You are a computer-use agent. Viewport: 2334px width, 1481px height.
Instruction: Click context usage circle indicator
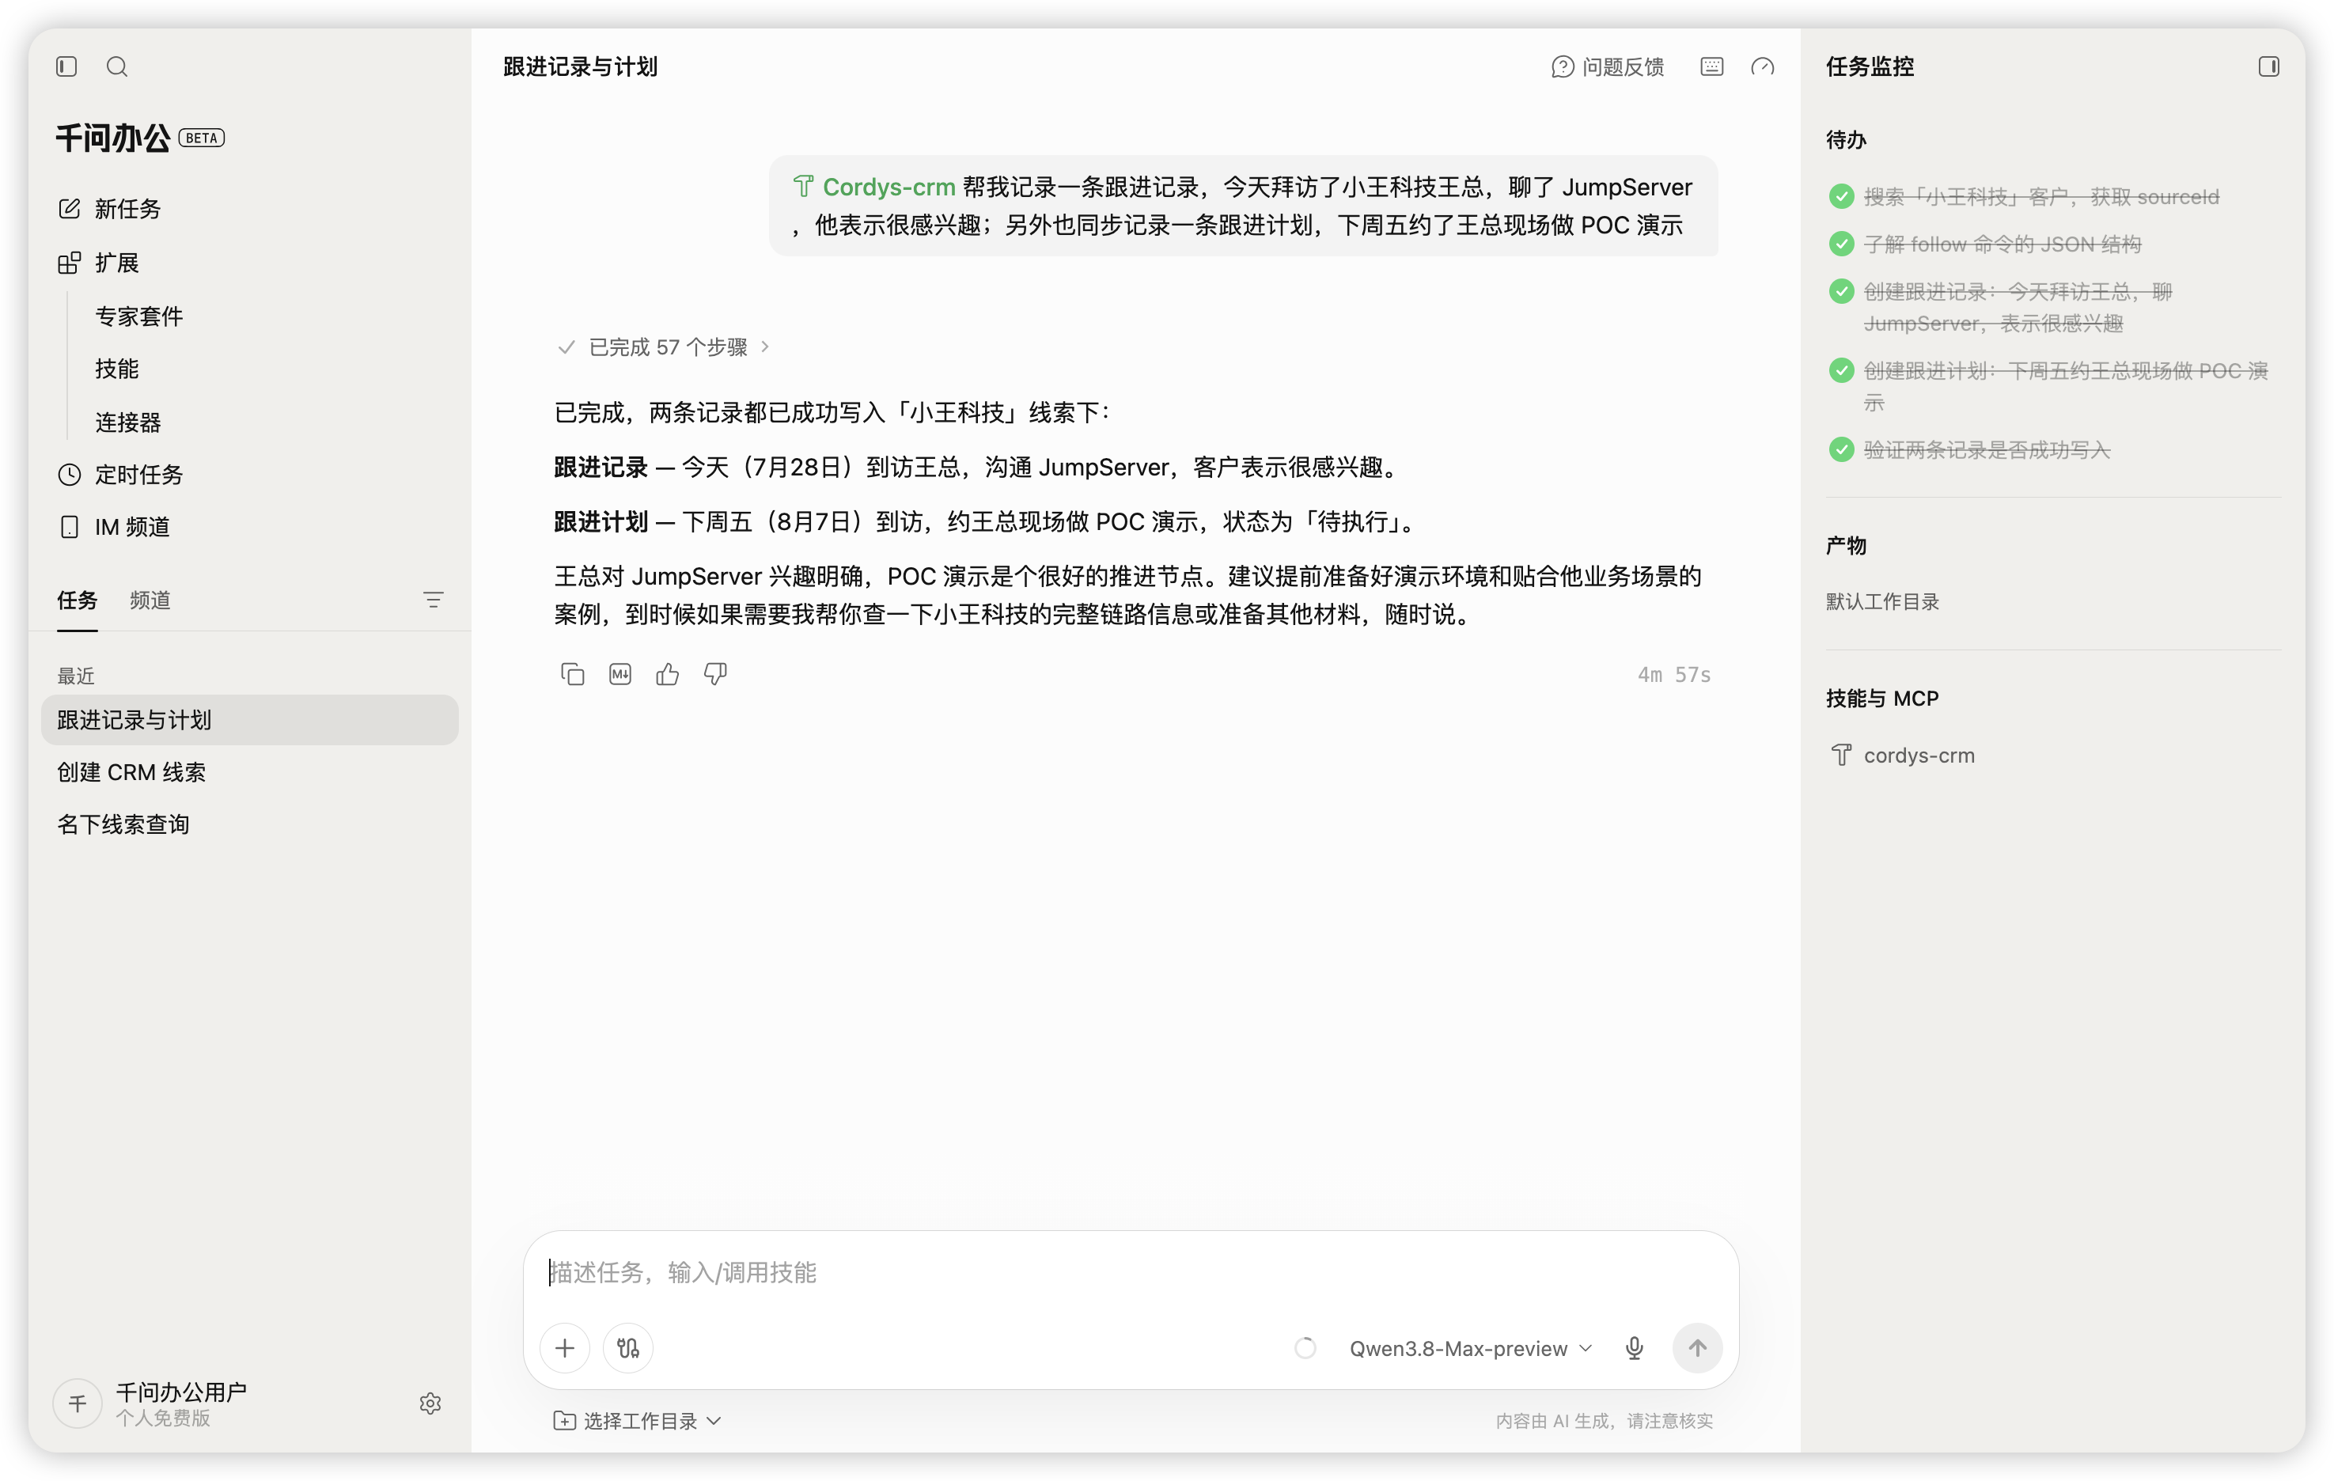point(1305,1347)
